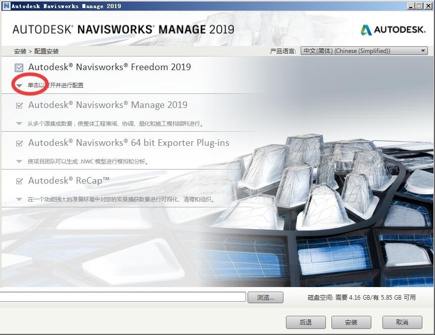The width and height of the screenshot is (435, 335).
Task: Click the 安装 breadcrumb link
Action: pyautogui.click(x=20, y=51)
